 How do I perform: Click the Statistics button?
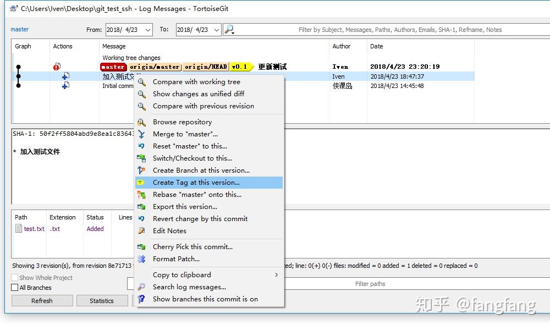102,301
